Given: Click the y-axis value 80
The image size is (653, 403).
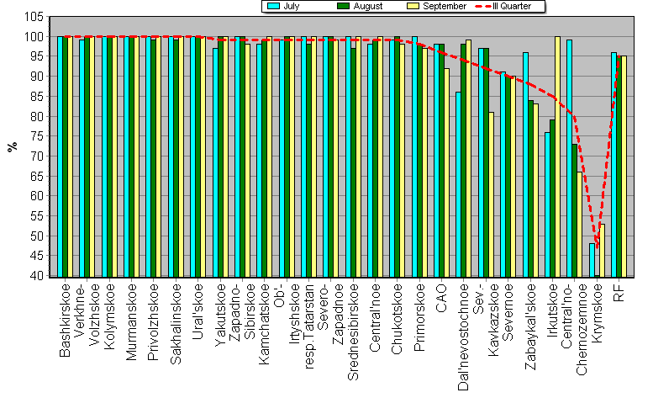Looking at the screenshot, I should (x=37, y=116).
